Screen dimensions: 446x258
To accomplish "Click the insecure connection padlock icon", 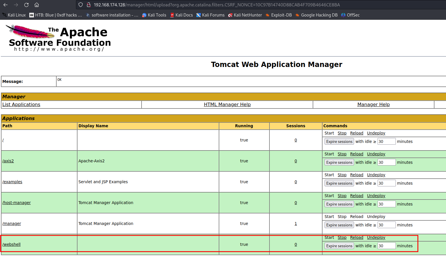I will pyautogui.click(x=89, y=5).
